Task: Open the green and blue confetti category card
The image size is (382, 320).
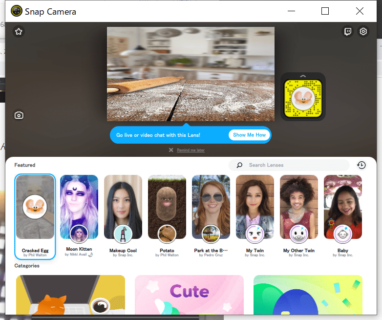Action: [308, 295]
